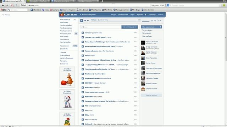Play NINTENDO – Черный Пистолет
This screenshot has width=227, height=127.
click(83, 83)
